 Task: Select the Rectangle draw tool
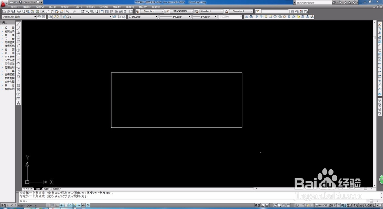click(18, 41)
